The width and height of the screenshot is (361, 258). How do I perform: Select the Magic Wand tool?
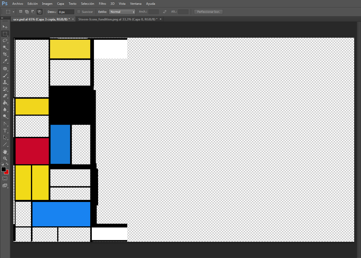pos(5,47)
